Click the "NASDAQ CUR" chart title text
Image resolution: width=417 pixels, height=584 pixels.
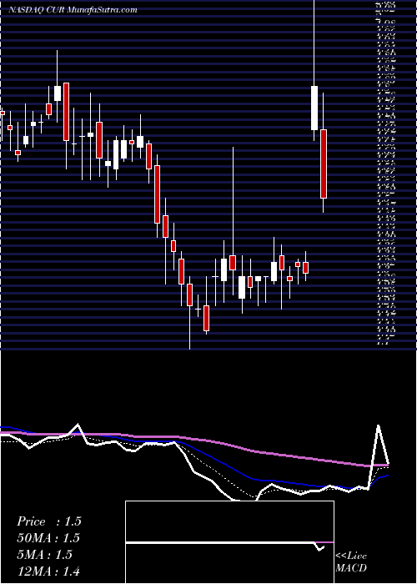(38, 10)
